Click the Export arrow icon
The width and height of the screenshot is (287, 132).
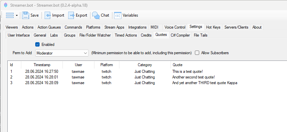point(72,15)
